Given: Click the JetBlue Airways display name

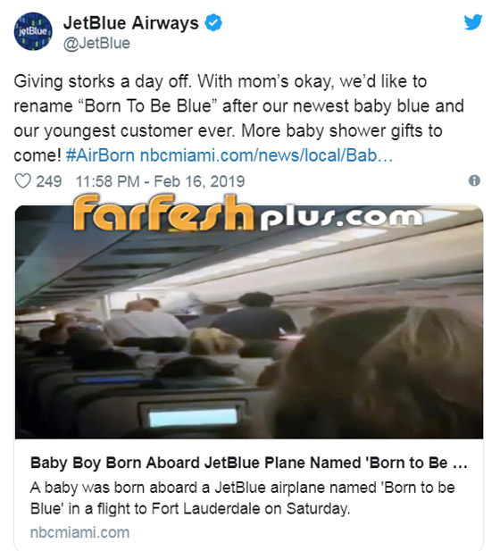Looking at the screenshot, I should (130, 23).
